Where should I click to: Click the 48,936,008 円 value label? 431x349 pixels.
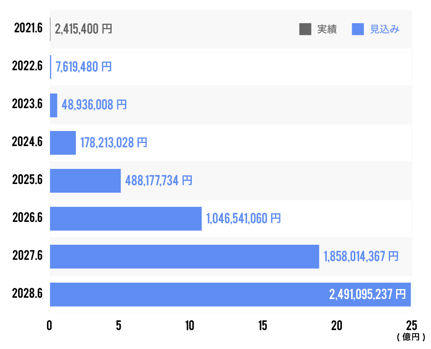pyautogui.click(x=94, y=105)
